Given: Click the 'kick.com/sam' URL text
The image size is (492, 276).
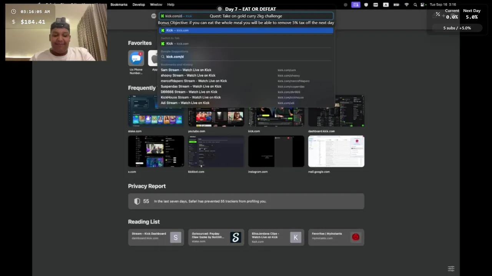Looking at the screenshot, I should coord(287,70).
